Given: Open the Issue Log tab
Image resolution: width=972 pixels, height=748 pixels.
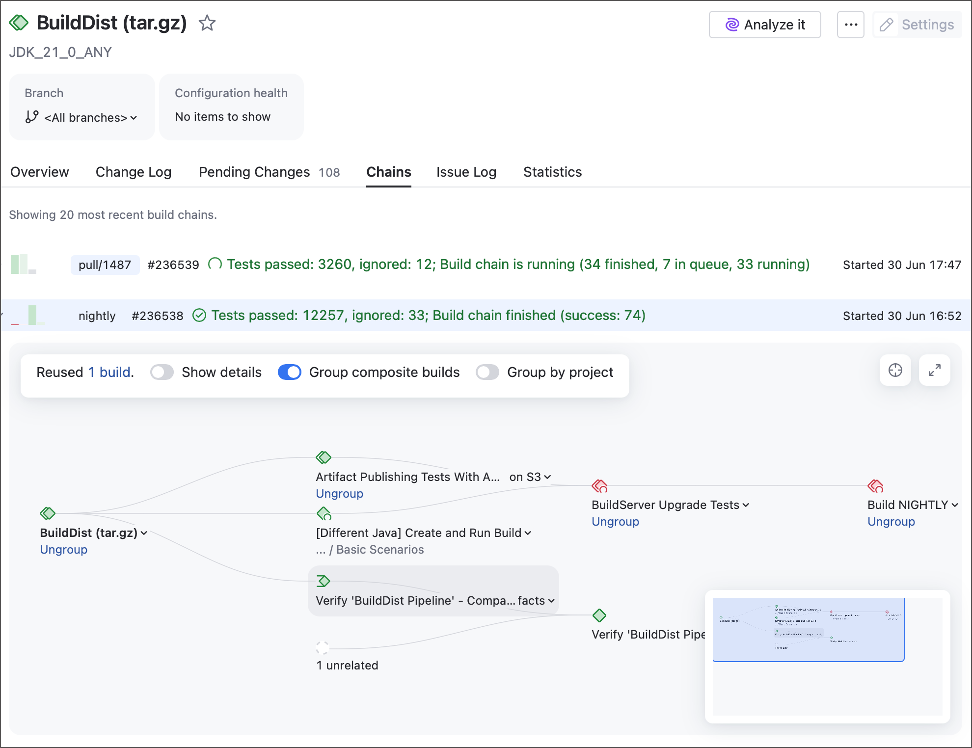Looking at the screenshot, I should pyautogui.click(x=466, y=172).
